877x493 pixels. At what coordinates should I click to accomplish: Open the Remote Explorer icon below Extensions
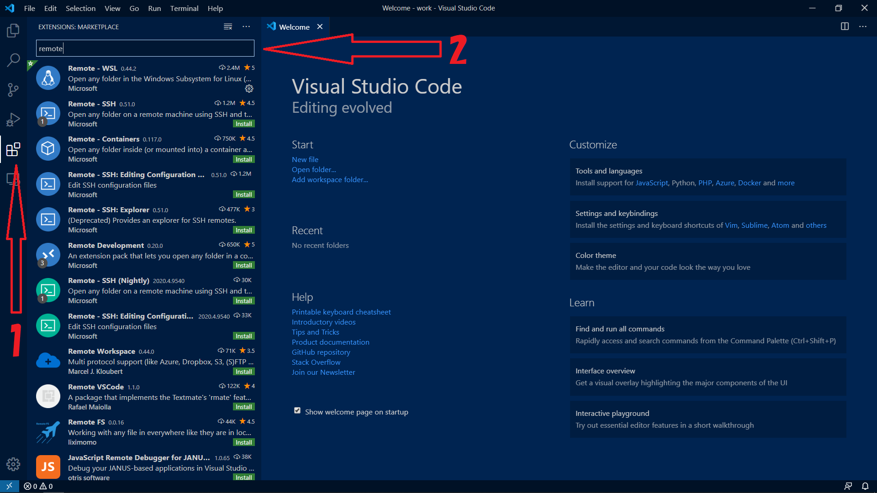13,179
